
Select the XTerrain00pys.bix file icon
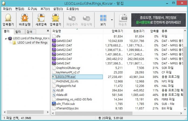(x=54, y=108)
